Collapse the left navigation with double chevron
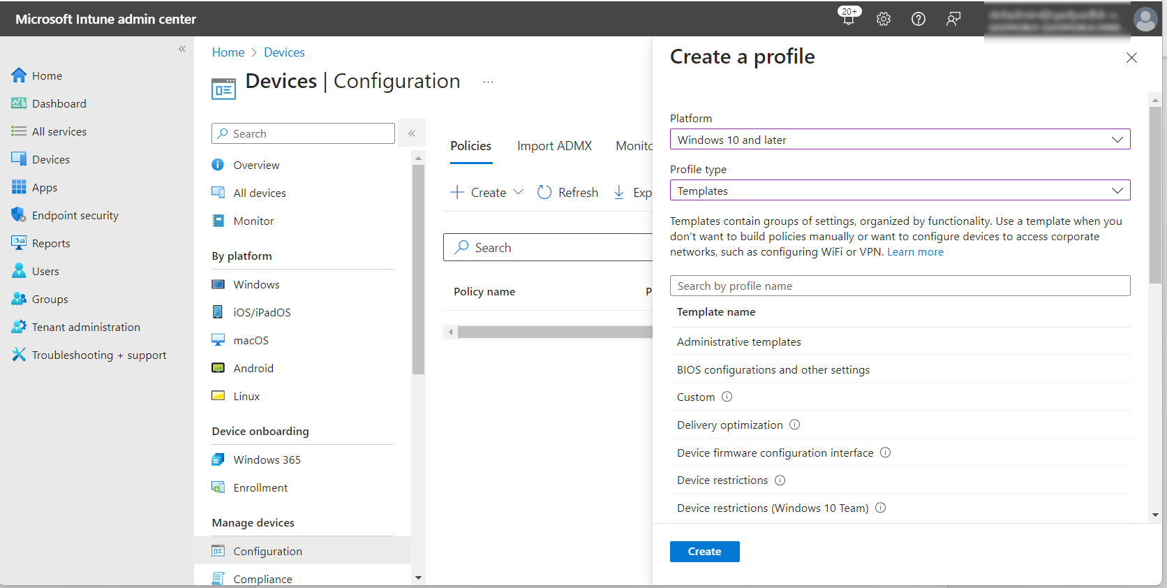This screenshot has height=588, width=1167. click(182, 49)
